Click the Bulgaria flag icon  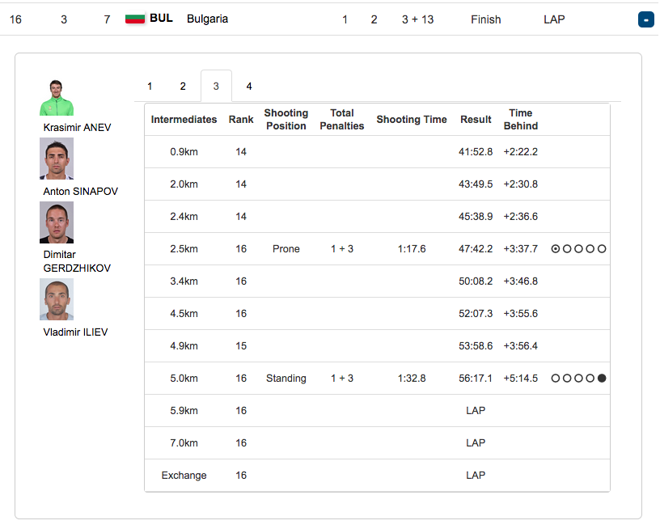click(x=135, y=19)
